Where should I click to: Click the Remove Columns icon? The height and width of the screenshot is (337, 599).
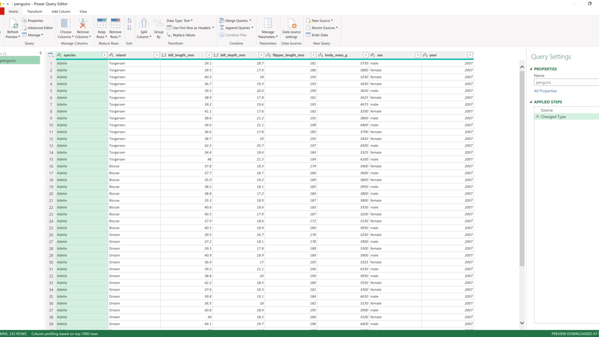tap(82, 23)
